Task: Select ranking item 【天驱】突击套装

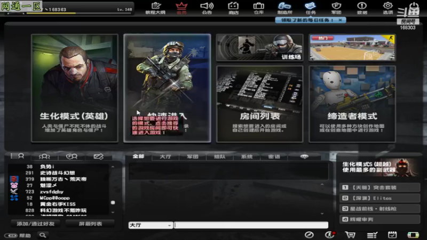Action: 379,188
